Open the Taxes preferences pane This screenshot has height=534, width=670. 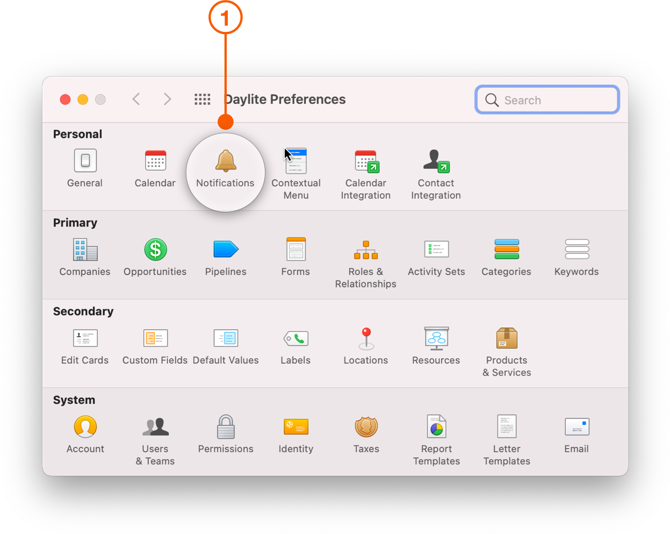coord(366,434)
